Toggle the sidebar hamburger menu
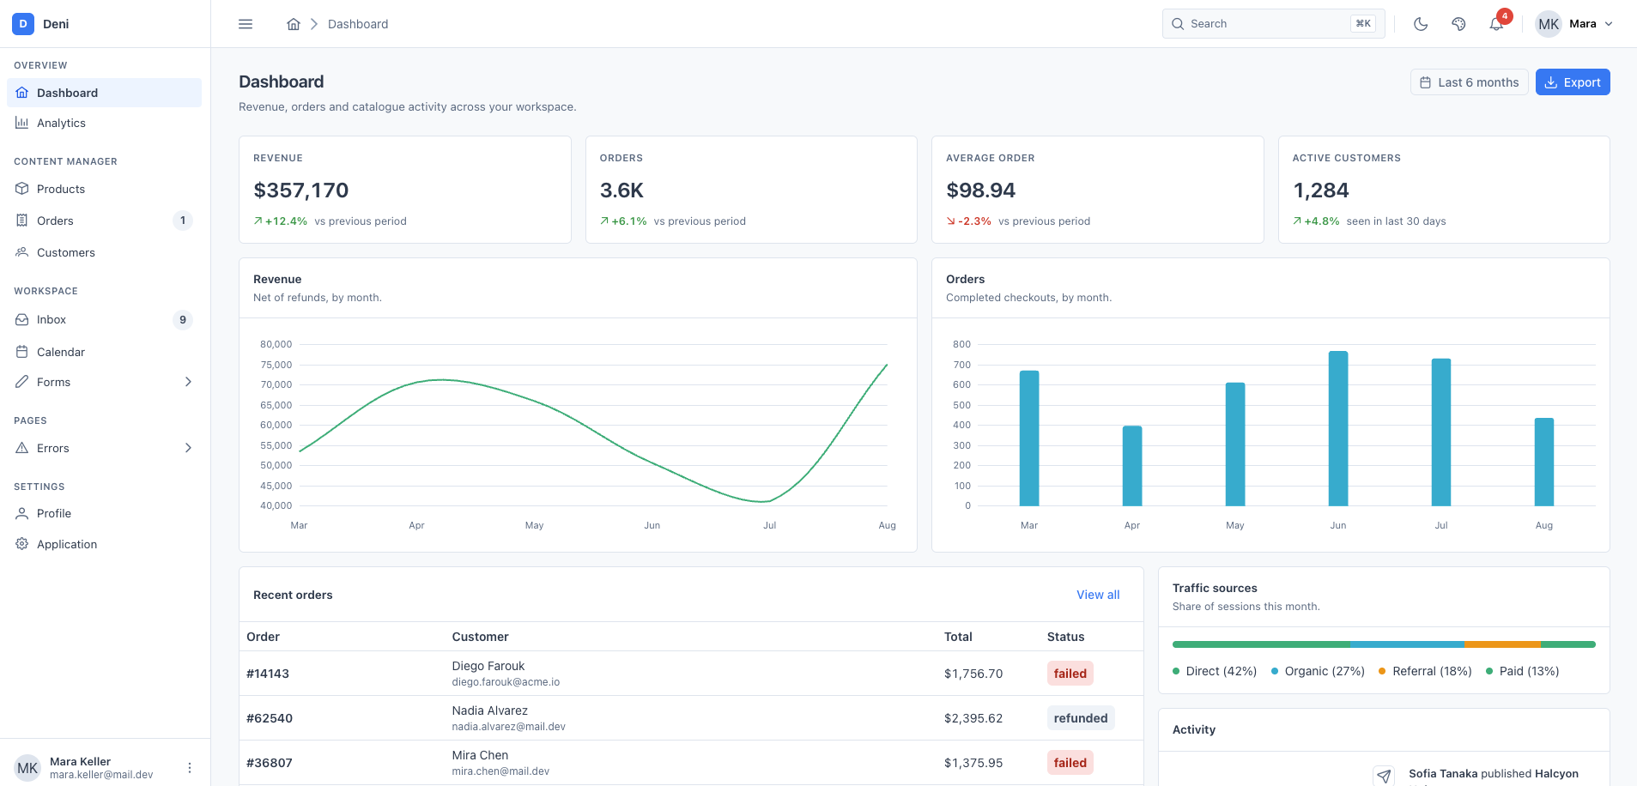The height and width of the screenshot is (786, 1637). pos(246,24)
